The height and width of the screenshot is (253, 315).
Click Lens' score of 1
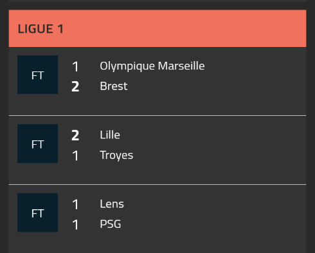tap(75, 204)
